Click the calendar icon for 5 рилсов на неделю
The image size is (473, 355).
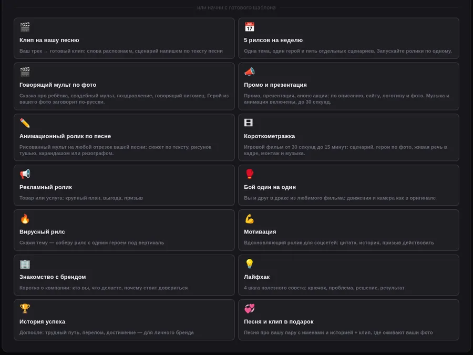tap(249, 27)
